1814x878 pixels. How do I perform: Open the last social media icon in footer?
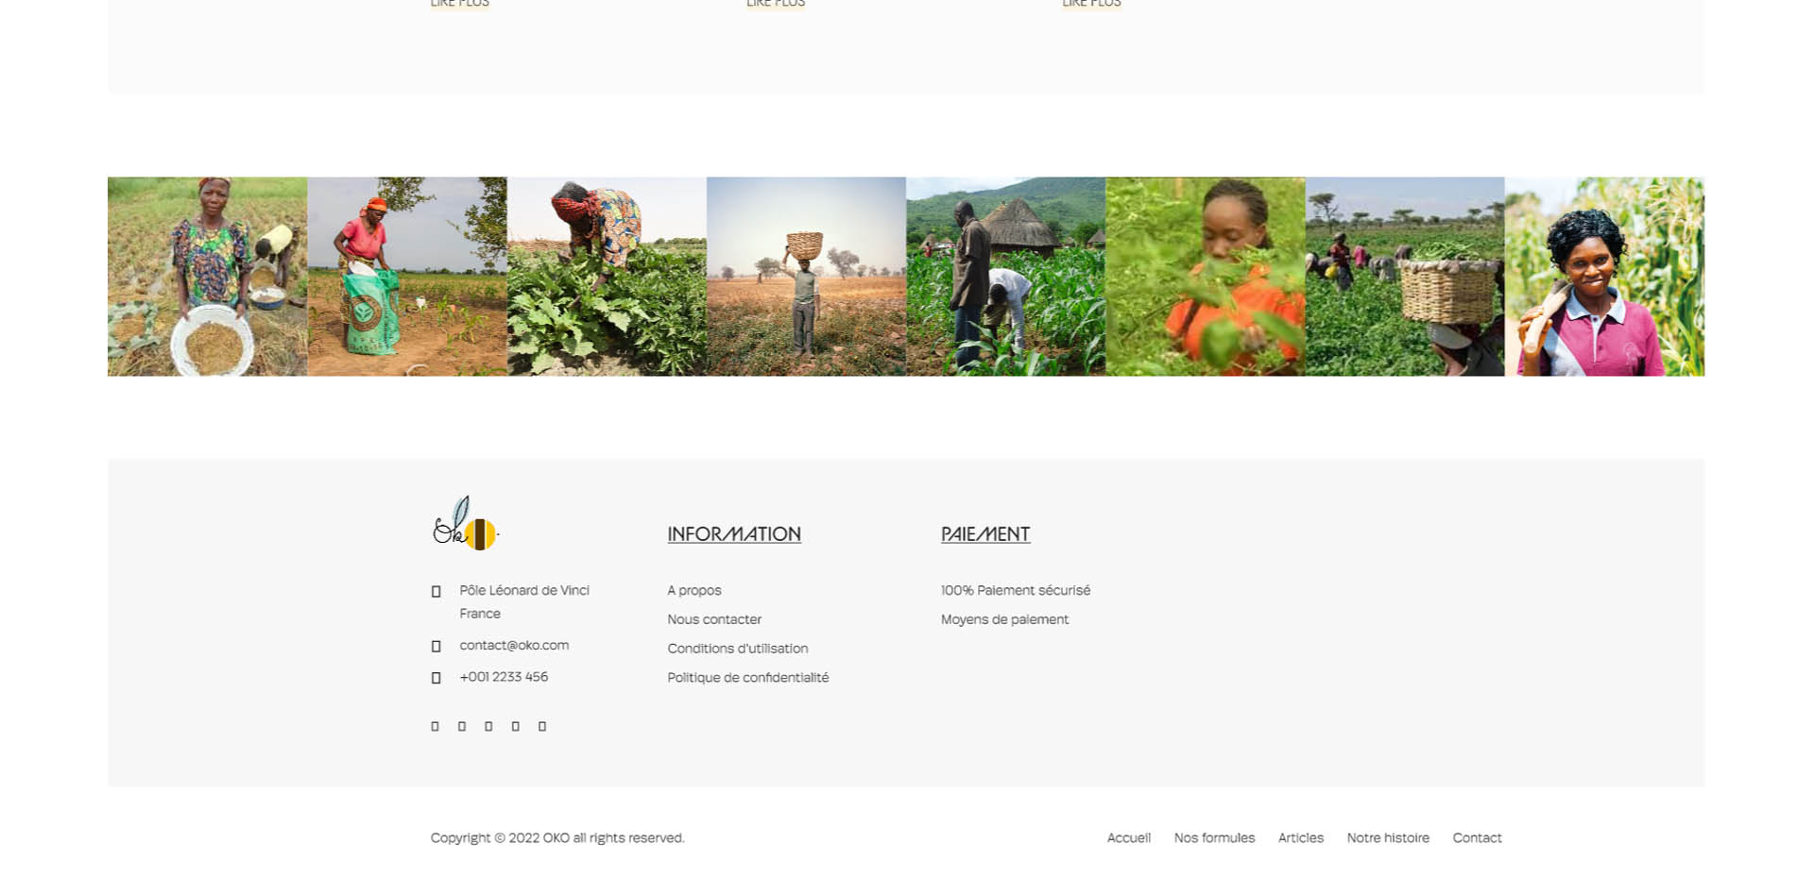click(x=542, y=726)
